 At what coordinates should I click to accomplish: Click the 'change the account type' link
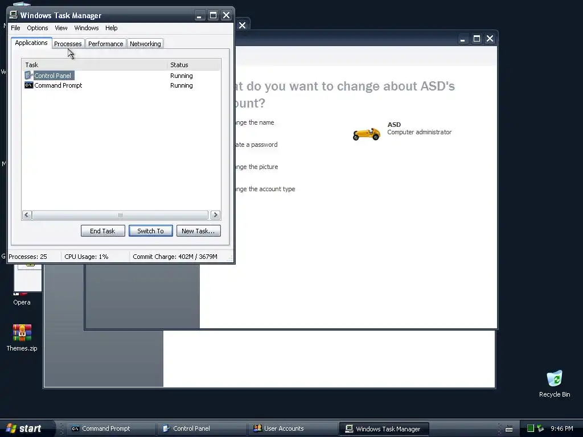(x=265, y=189)
